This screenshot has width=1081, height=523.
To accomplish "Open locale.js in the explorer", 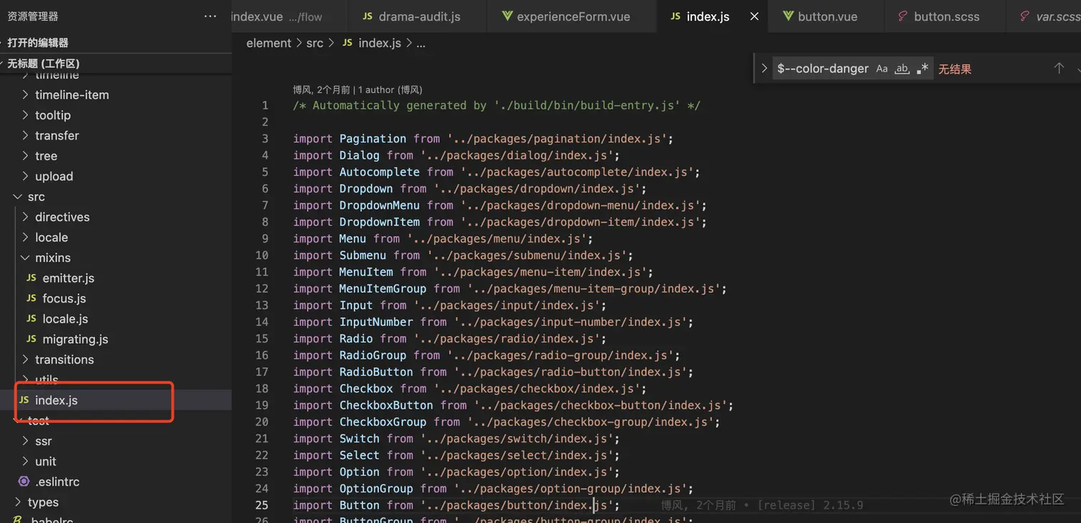I will click(x=65, y=319).
